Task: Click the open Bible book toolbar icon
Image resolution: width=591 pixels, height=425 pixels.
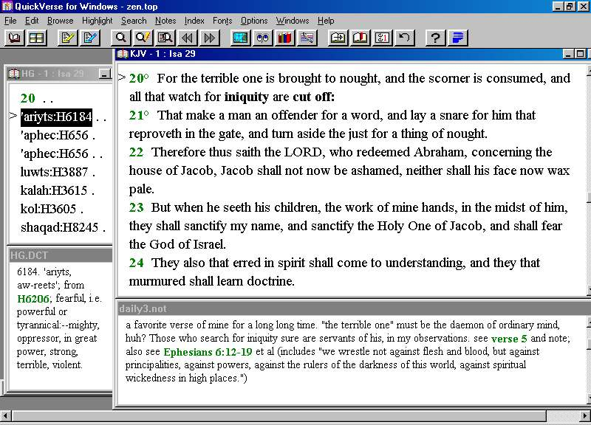Action: tap(15, 38)
